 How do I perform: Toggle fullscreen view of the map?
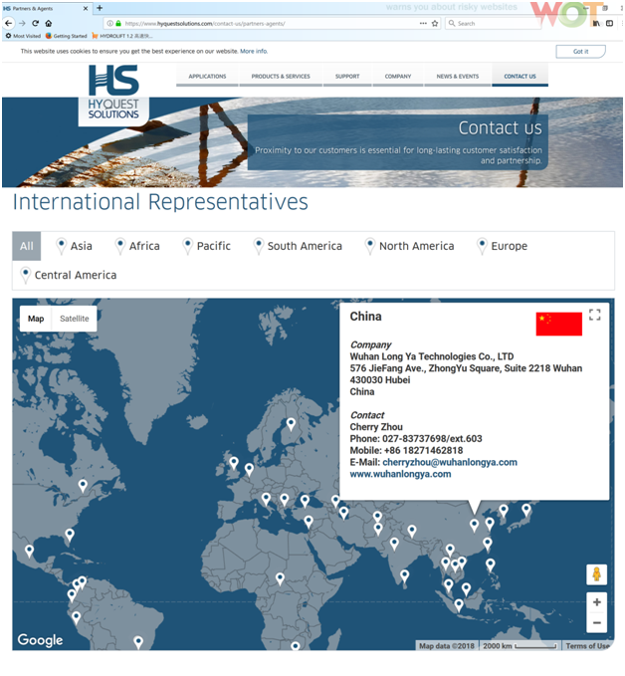594,315
